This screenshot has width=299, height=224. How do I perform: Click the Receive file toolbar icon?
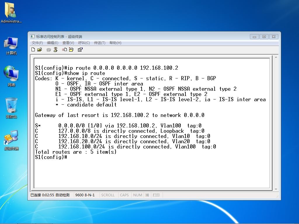coord(71,50)
